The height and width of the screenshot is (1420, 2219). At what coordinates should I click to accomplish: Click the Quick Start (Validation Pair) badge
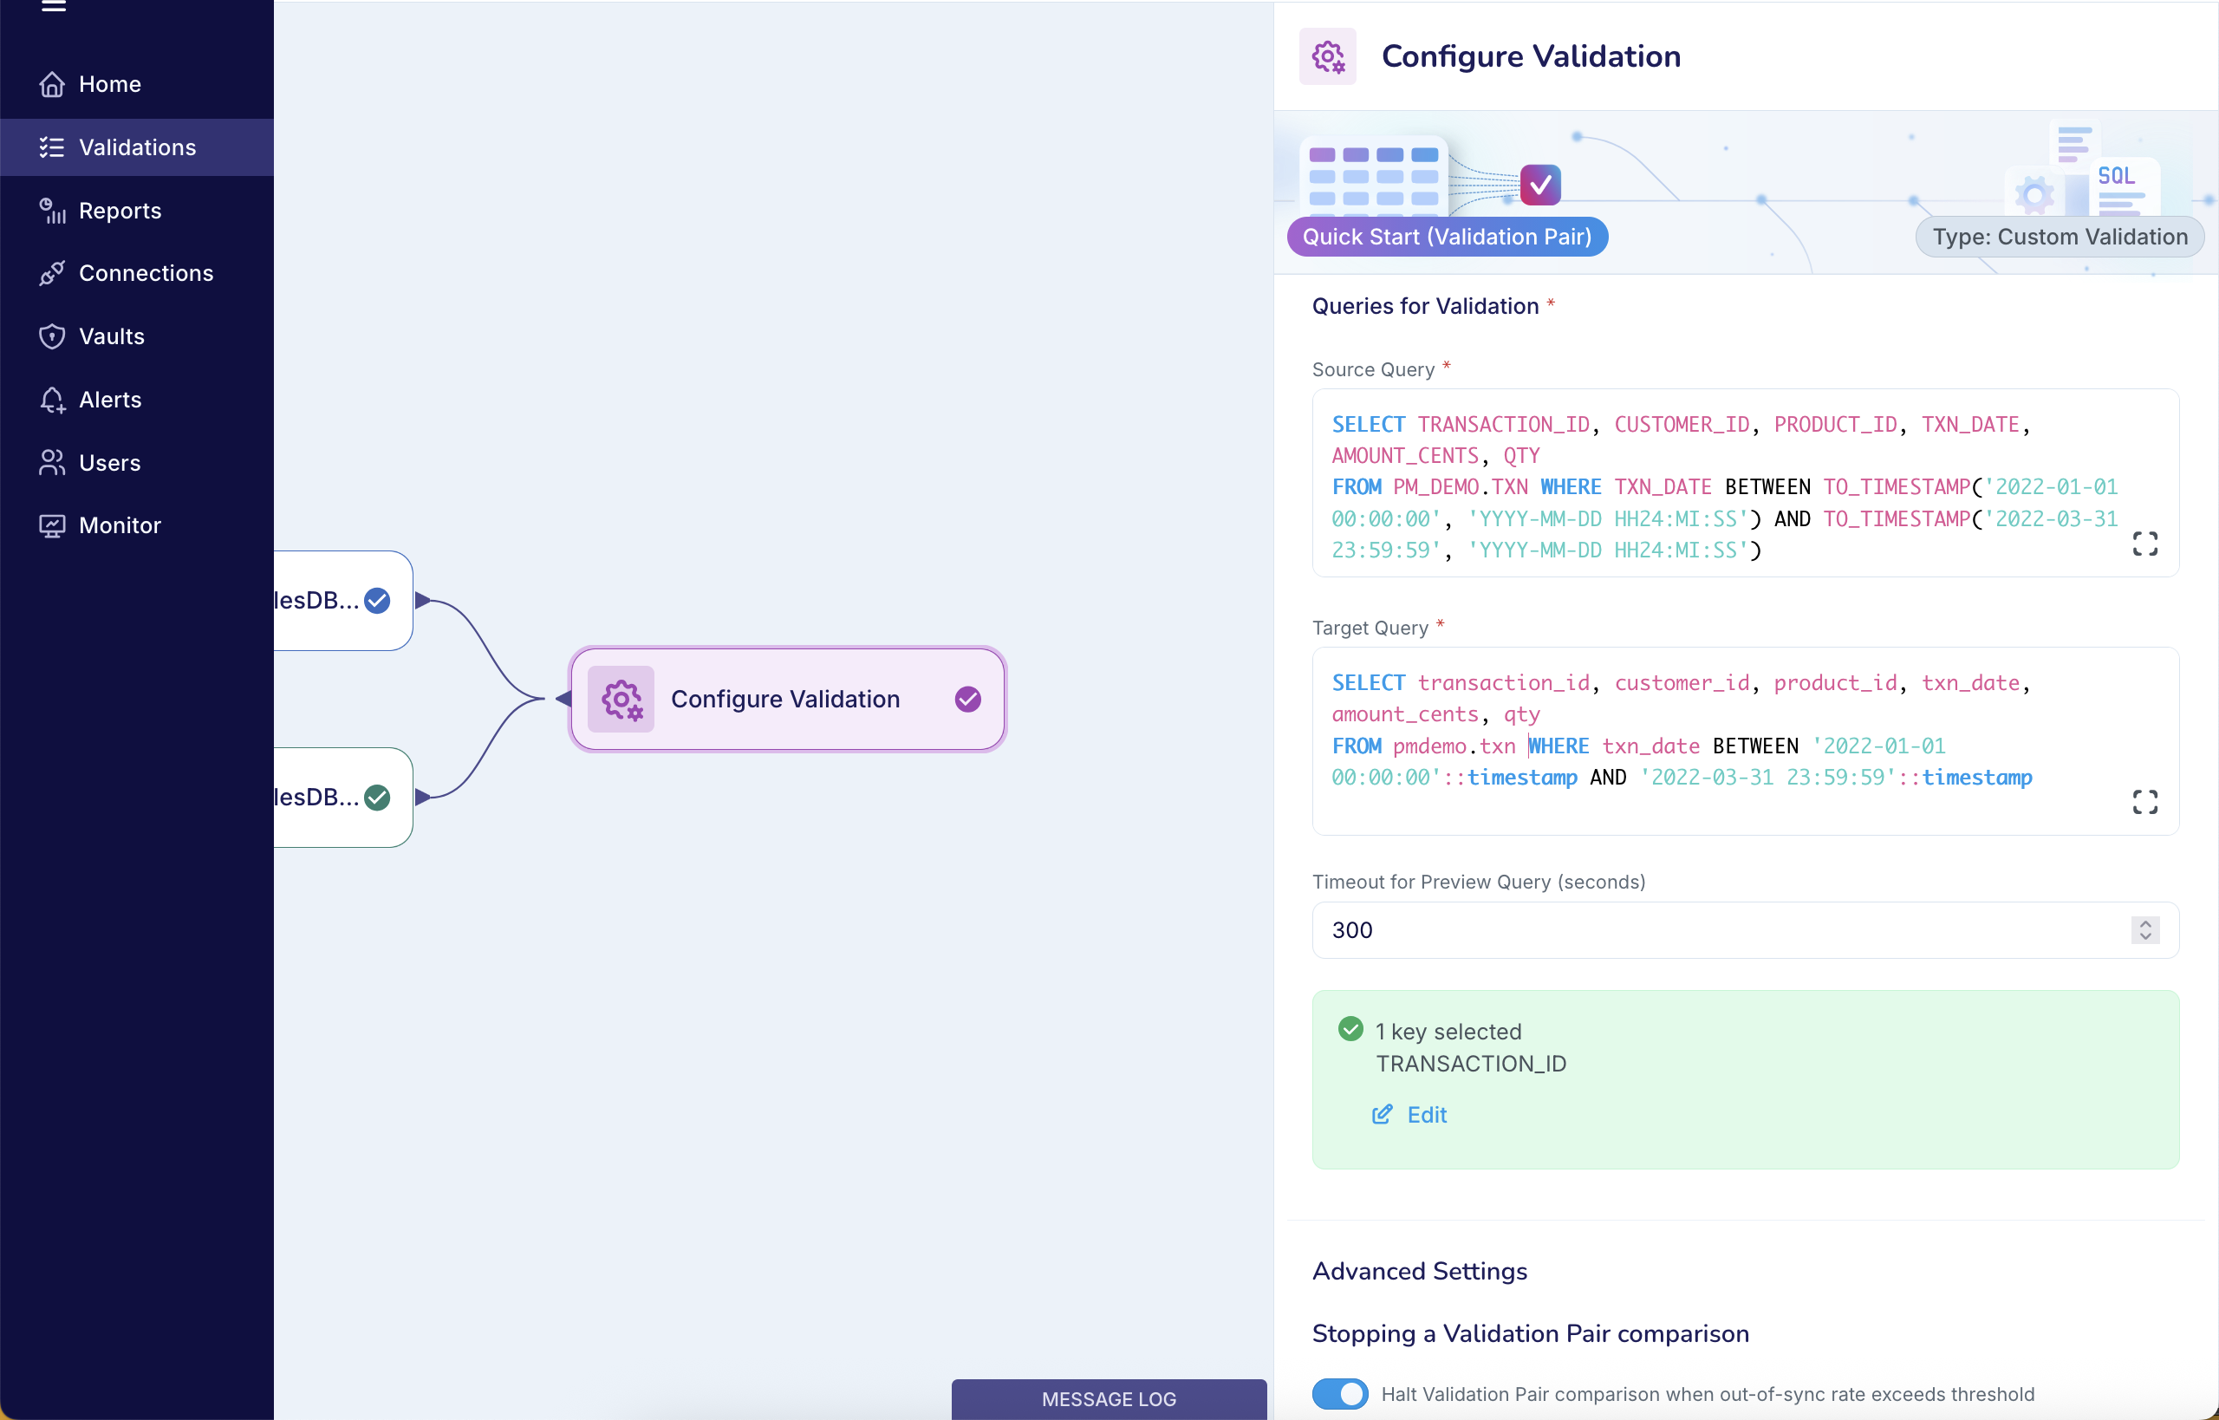point(1447,237)
